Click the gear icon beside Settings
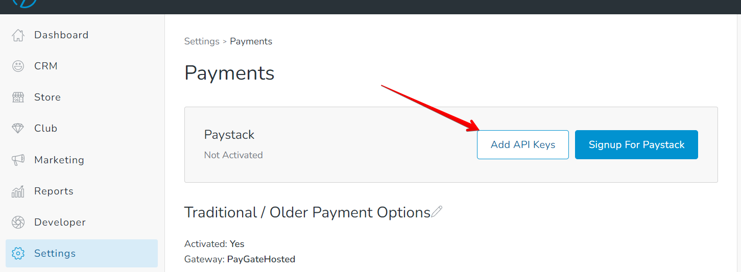 pos(18,254)
